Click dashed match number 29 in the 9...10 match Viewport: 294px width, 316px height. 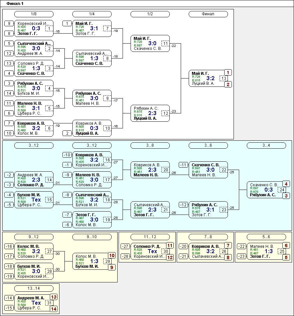107,261
